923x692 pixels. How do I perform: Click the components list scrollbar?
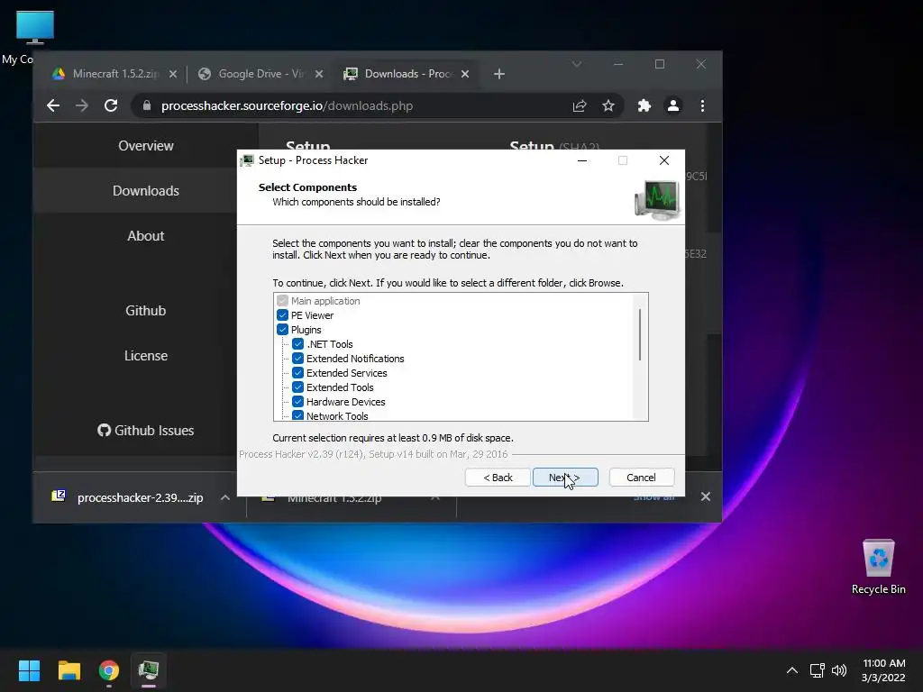point(640,334)
